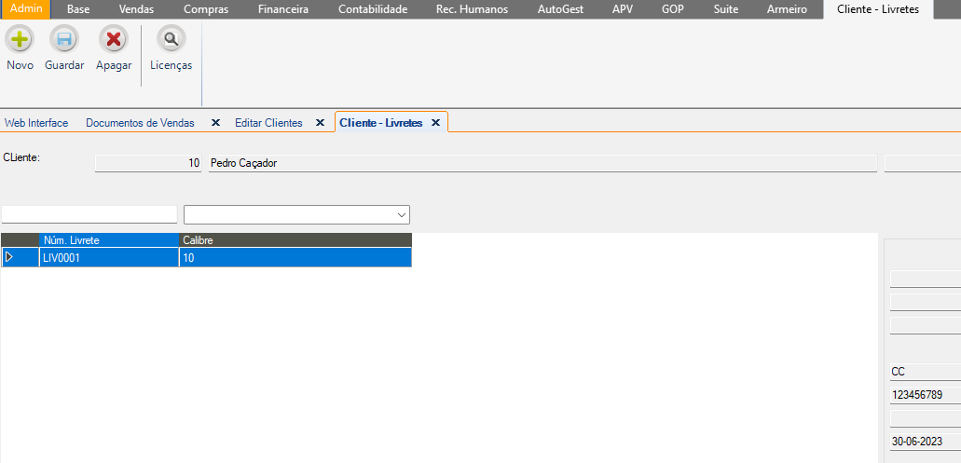Sort by Núm. Livrete column header
Screen dimensions: 961x463
(108, 240)
